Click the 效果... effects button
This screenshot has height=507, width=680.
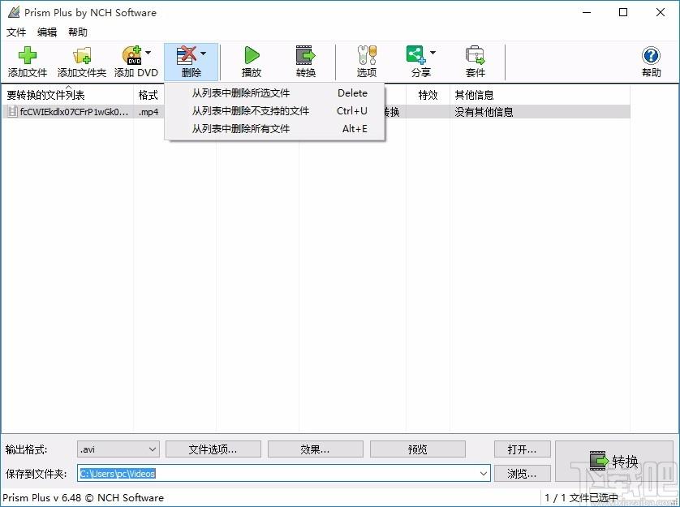click(x=315, y=449)
